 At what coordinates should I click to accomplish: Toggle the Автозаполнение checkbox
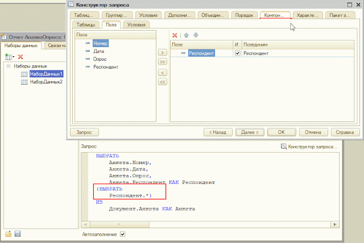click(123, 234)
